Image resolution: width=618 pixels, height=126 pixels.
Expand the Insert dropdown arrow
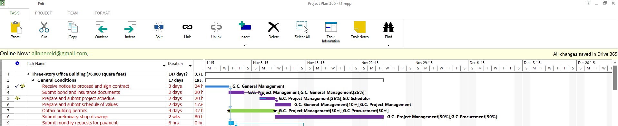pyautogui.click(x=245, y=45)
